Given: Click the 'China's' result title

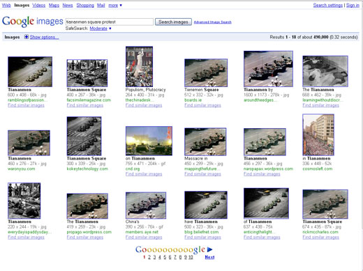Looking at the screenshot, I should click(x=133, y=222).
